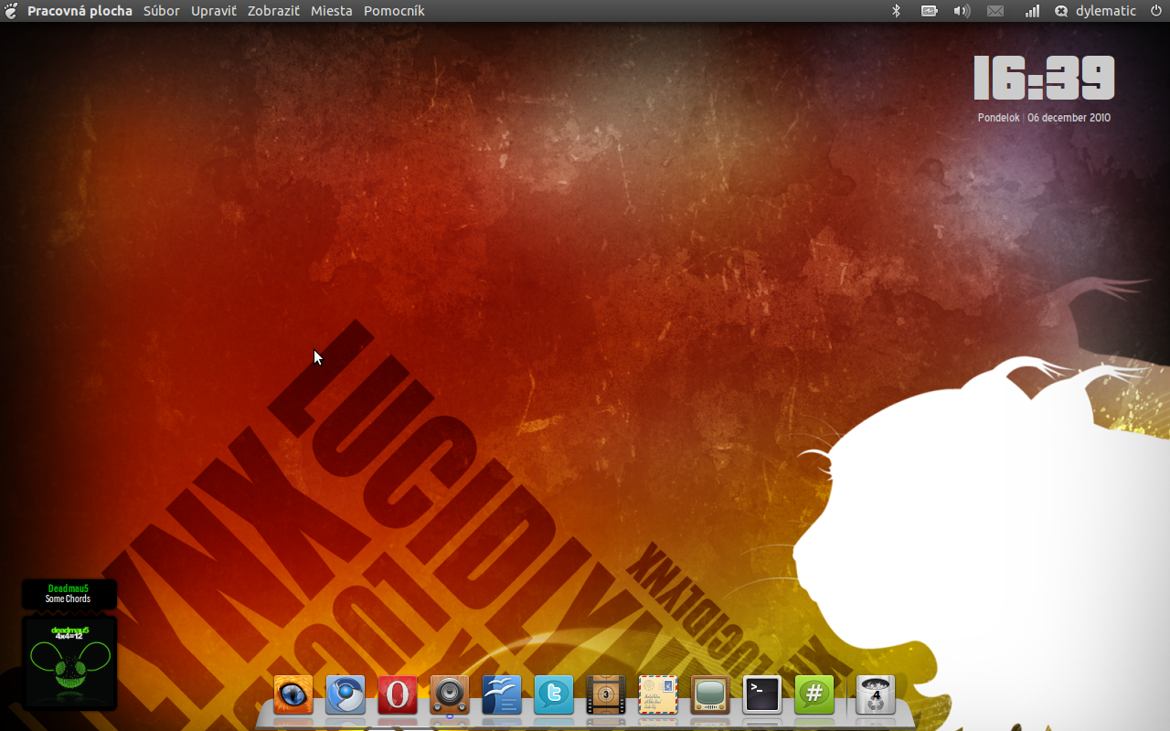The width and height of the screenshot is (1170, 731).
Task: Open the messaging envelope indicator
Action: point(995,11)
